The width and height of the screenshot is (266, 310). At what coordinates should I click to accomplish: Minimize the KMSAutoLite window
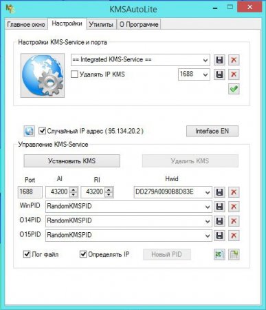[215, 8]
